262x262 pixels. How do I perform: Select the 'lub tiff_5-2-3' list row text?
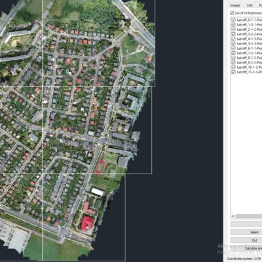tap(250, 44)
